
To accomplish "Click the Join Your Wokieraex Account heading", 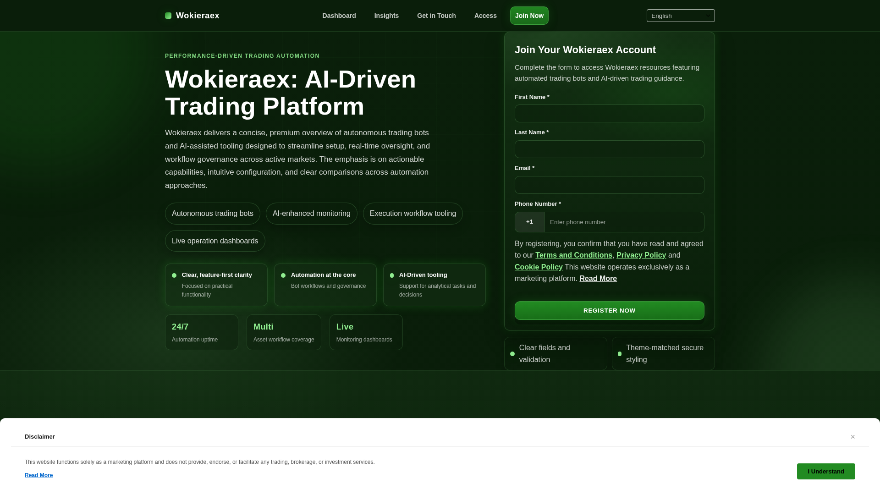I will pyautogui.click(x=585, y=50).
